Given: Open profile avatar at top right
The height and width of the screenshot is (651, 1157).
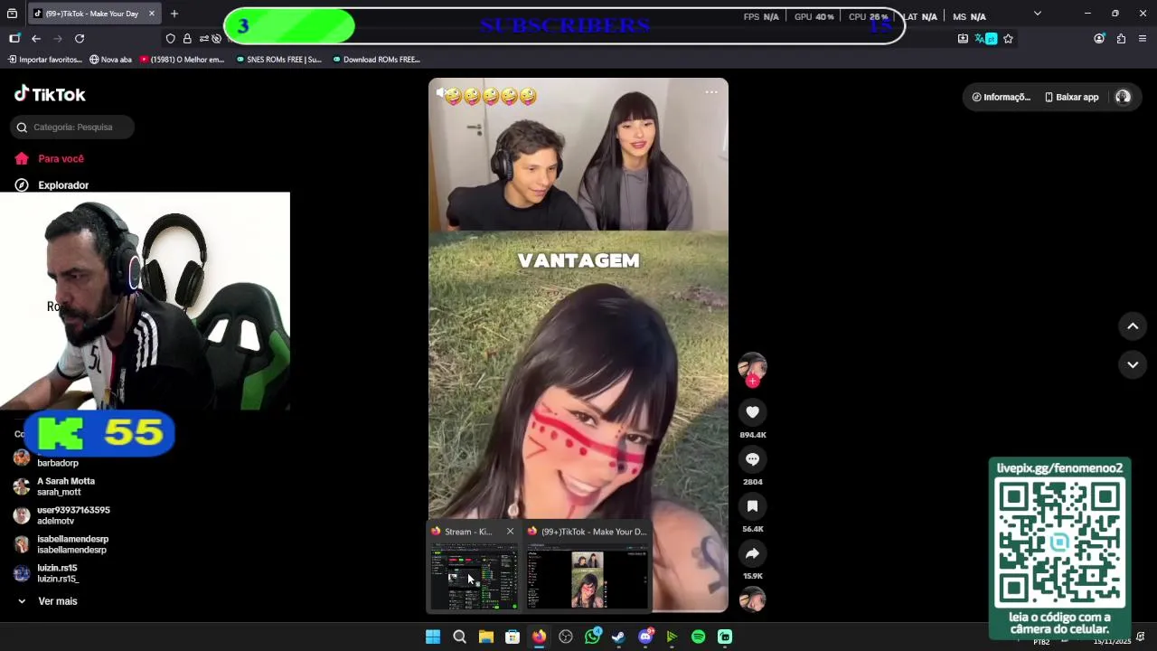Looking at the screenshot, I should (1123, 97).
